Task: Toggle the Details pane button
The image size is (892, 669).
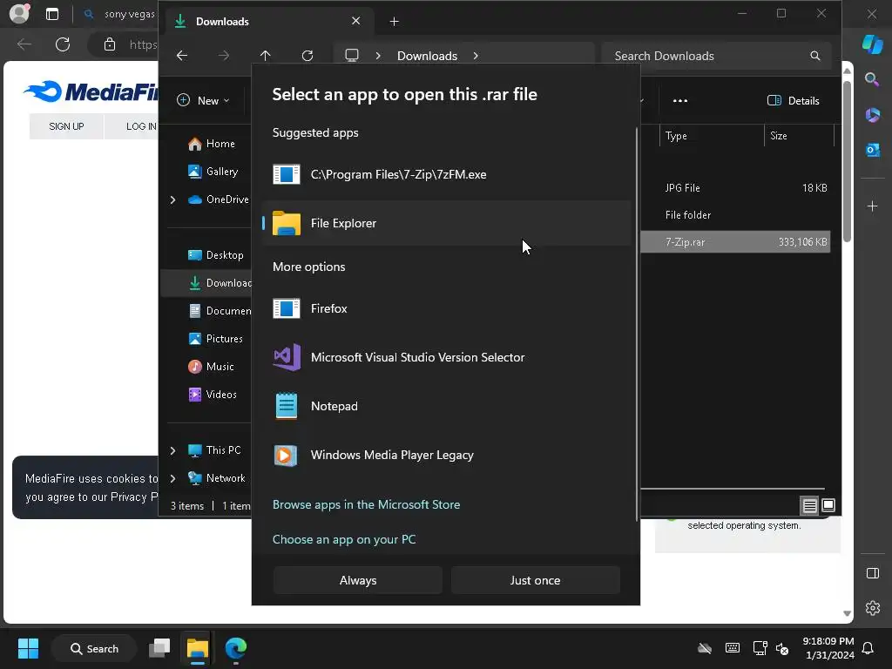Action: pyautogui.click(x=793, y=101)
